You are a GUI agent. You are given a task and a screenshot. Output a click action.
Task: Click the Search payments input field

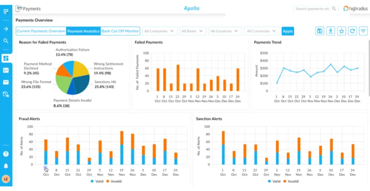[312, 9]
